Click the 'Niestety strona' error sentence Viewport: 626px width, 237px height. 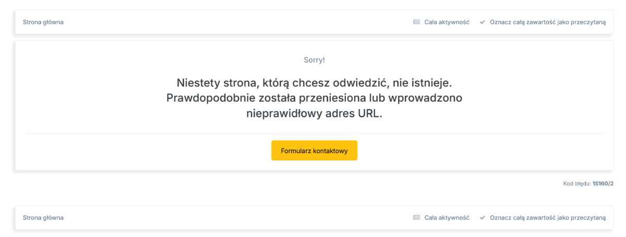[x=314, y=83]
